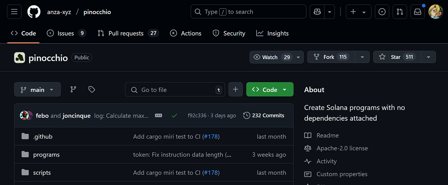Open the user profile avatar menu
448x185 pixels.
tap(436, 12)
